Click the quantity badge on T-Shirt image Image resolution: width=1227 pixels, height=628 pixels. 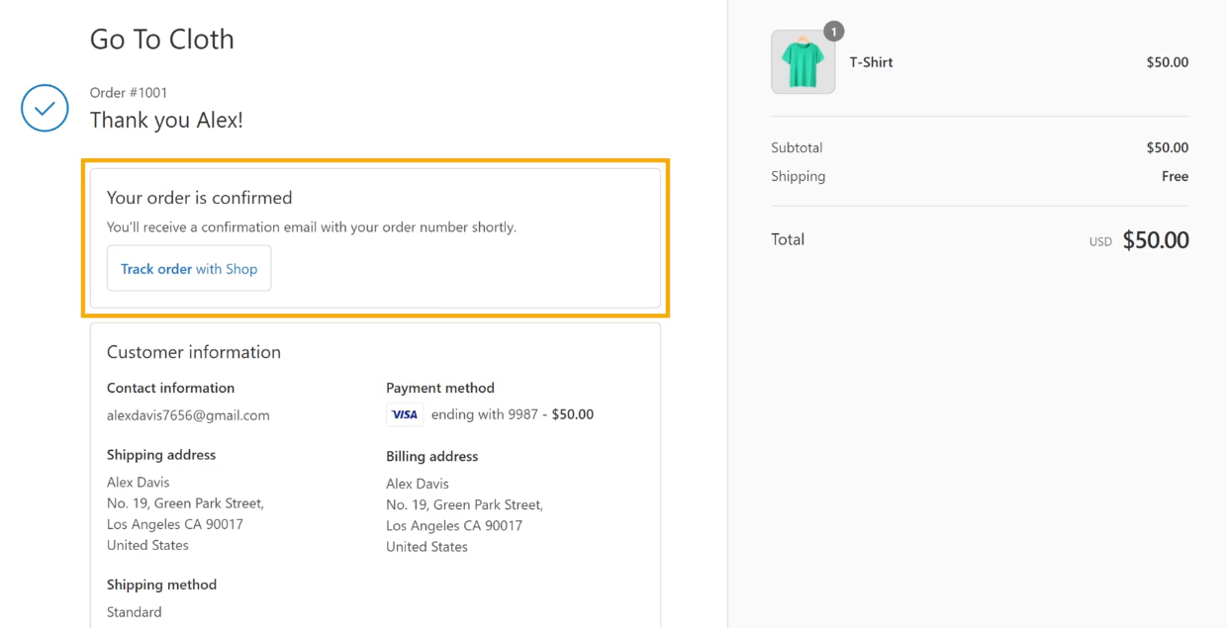click(834, 32)
